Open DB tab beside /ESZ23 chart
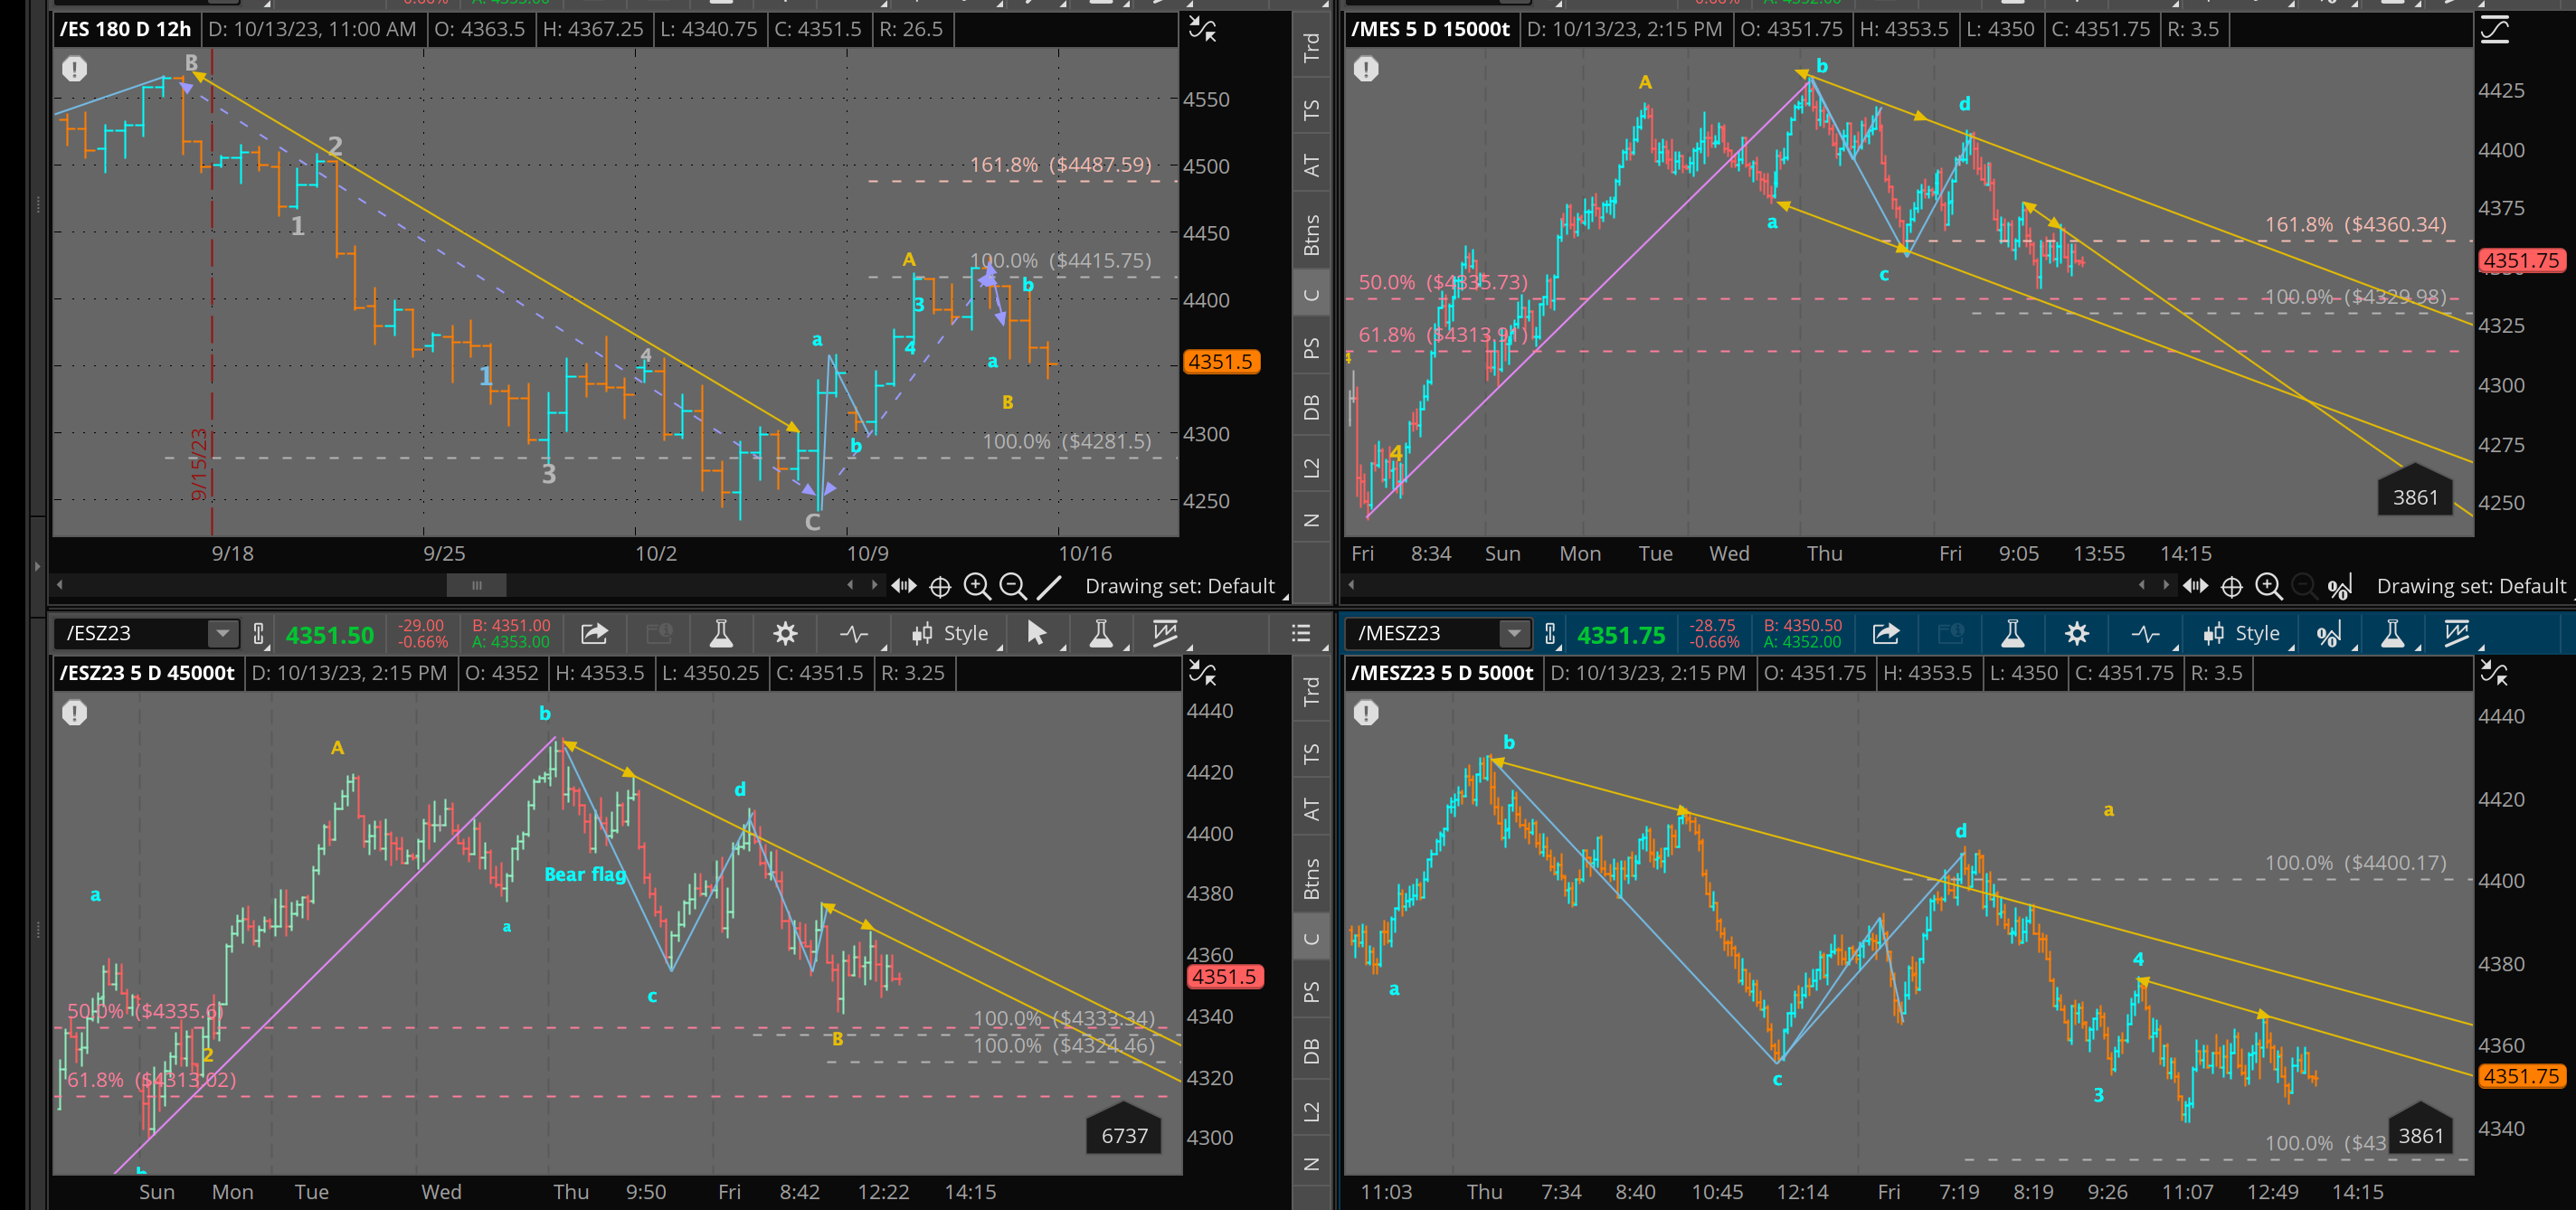 (x=1311, y=1051)
